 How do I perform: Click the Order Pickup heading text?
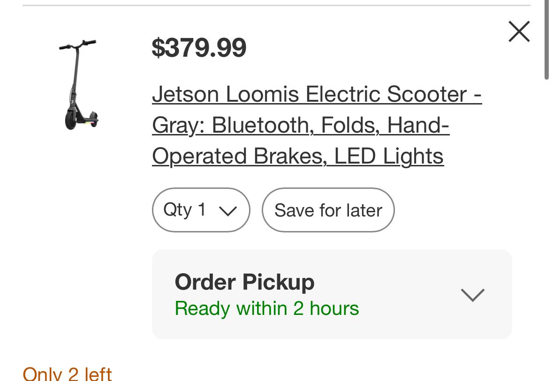[244, 282]
